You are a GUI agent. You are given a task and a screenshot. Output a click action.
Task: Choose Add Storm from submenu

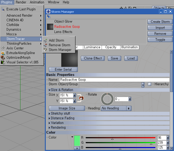(x=59, y=40)
